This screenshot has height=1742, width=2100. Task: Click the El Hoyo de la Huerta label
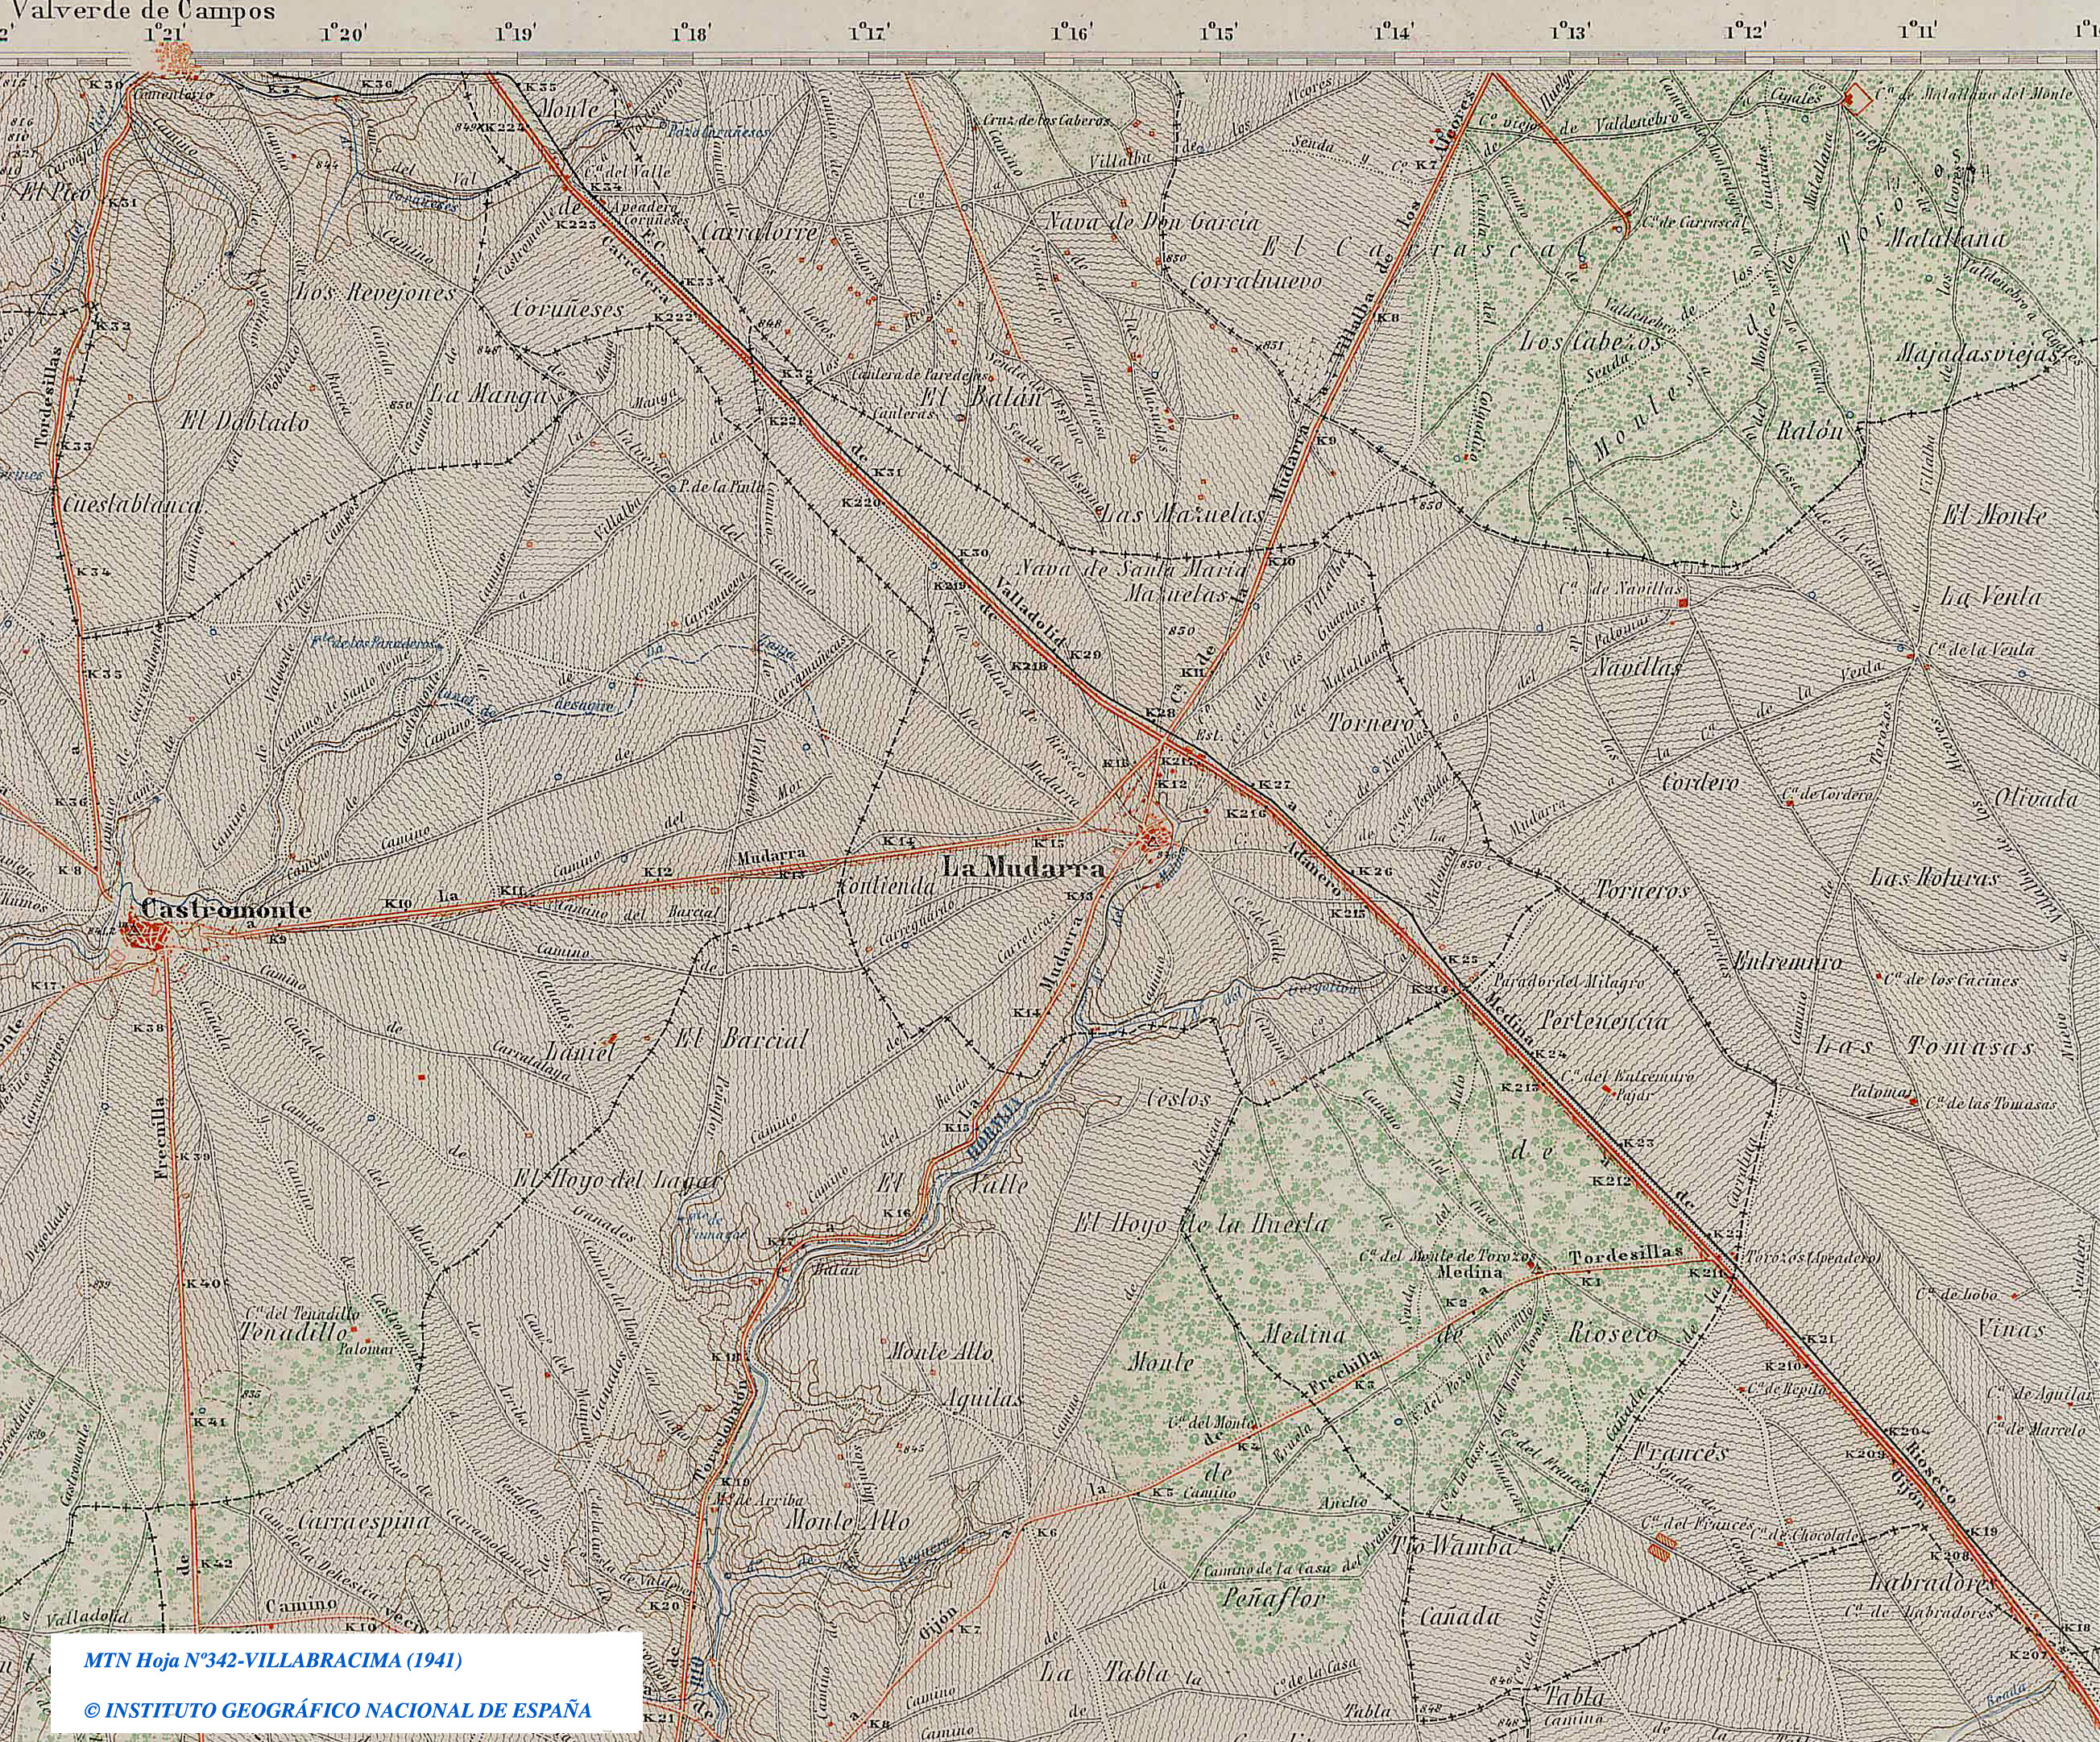pos(1200,1224)
